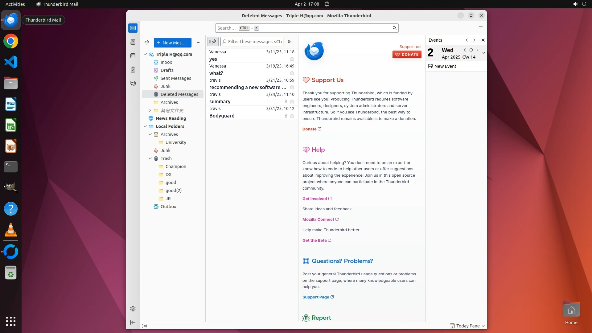The height and width of the screenshot is (333, 592).
Task: Open the Thunderbird hamburger app menu
Action: (480, 28)
